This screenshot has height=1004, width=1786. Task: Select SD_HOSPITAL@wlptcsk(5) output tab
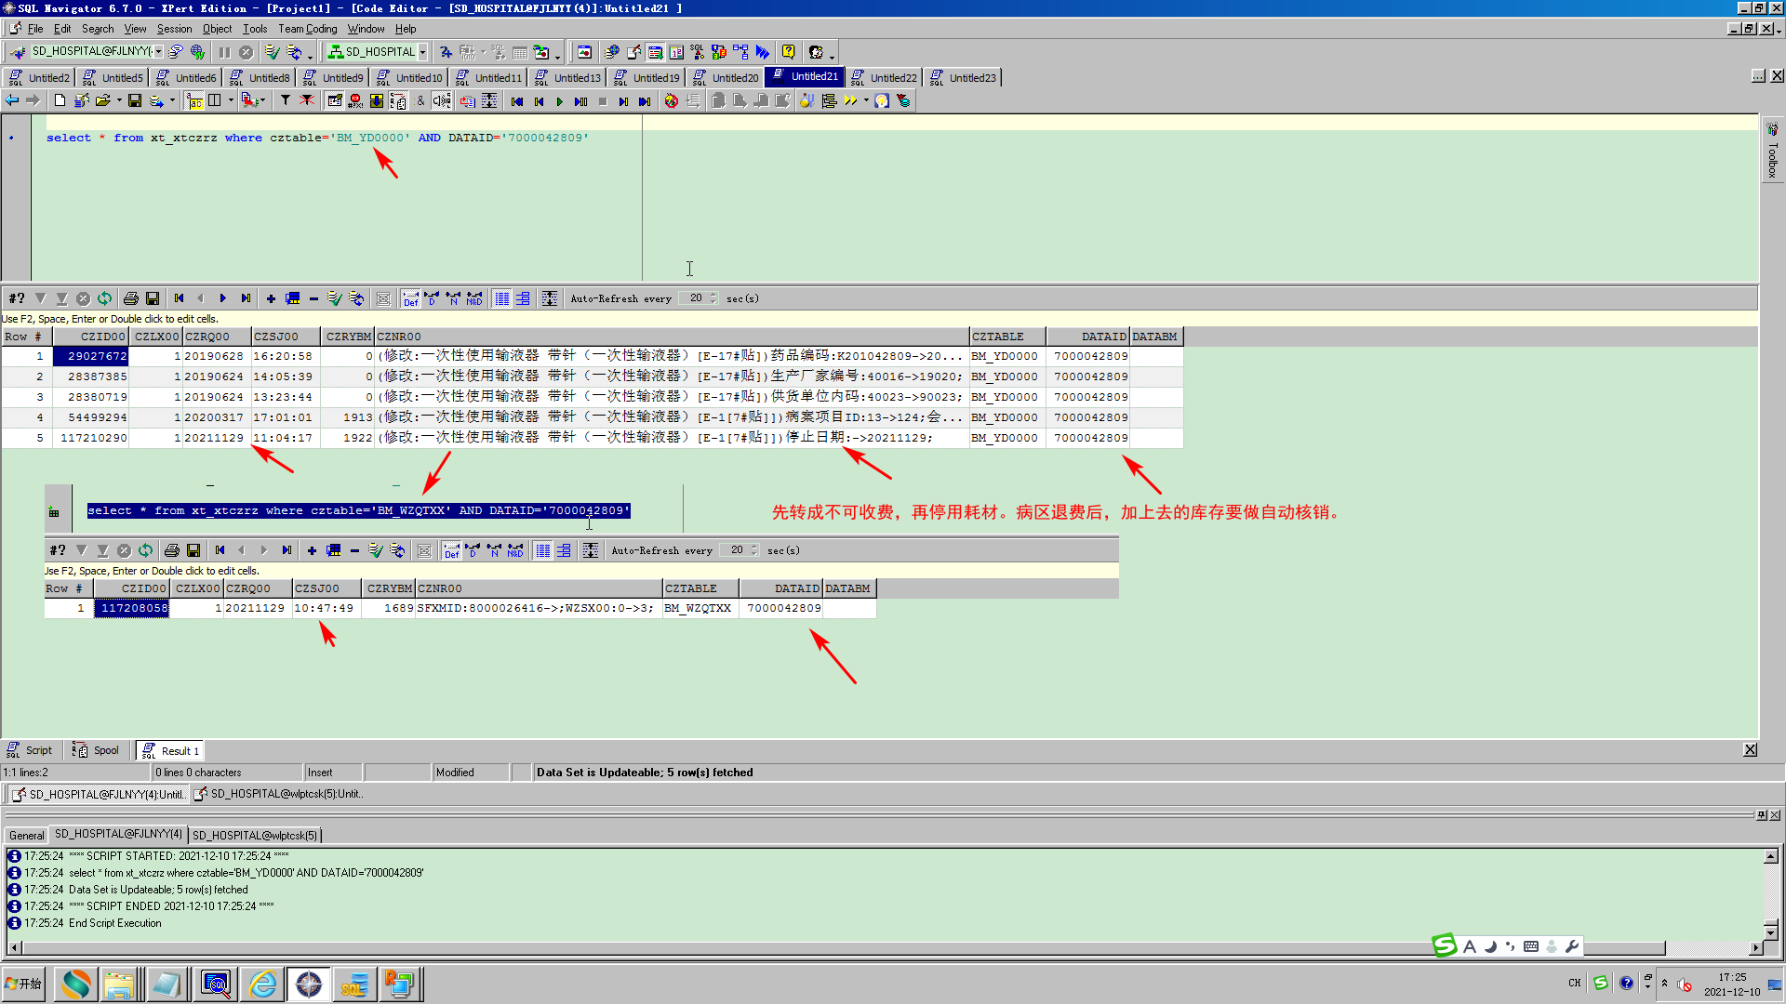coord(254,835)
